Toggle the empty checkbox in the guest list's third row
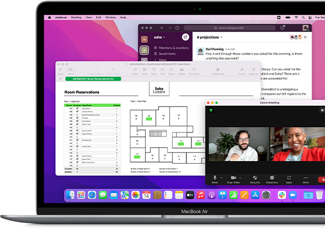This screenshot has width=325, height=229. [77, 114]
